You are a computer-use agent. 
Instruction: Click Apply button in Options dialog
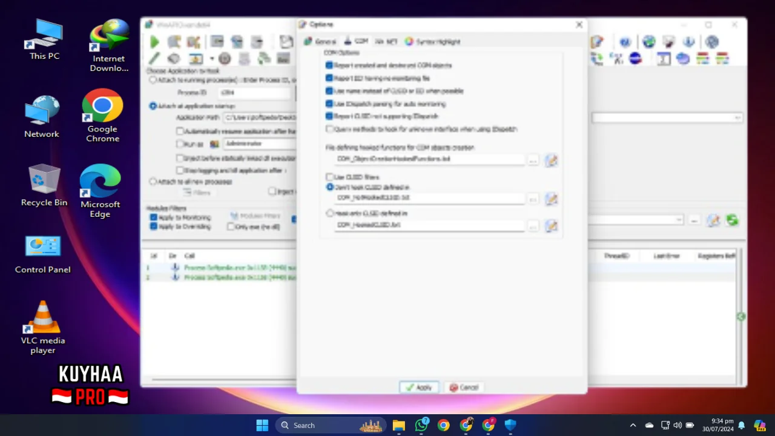(419, 388)
